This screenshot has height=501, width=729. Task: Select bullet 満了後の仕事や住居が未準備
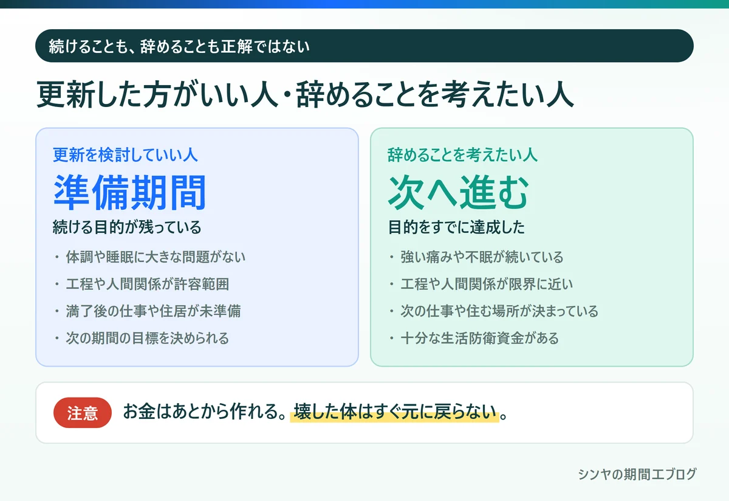[153, 311]
